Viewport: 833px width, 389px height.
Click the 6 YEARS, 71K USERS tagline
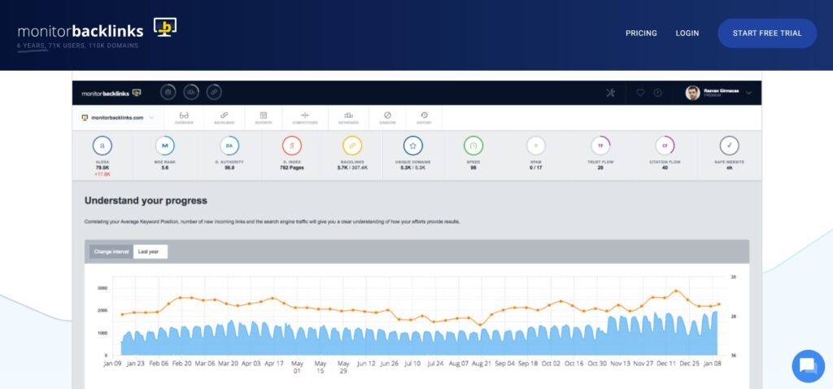77,46
